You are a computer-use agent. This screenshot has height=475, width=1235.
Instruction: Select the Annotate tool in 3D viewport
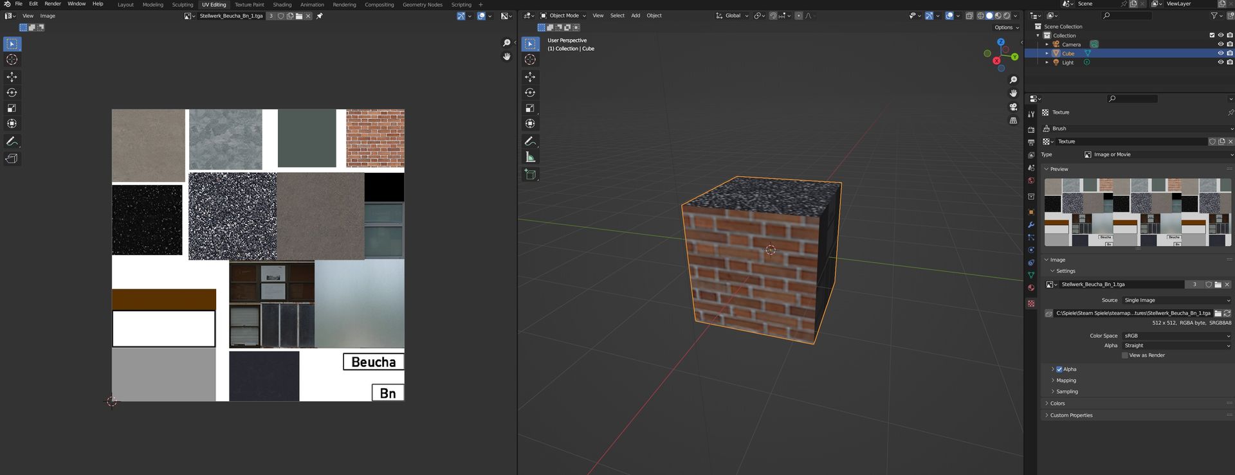[530, 141]
